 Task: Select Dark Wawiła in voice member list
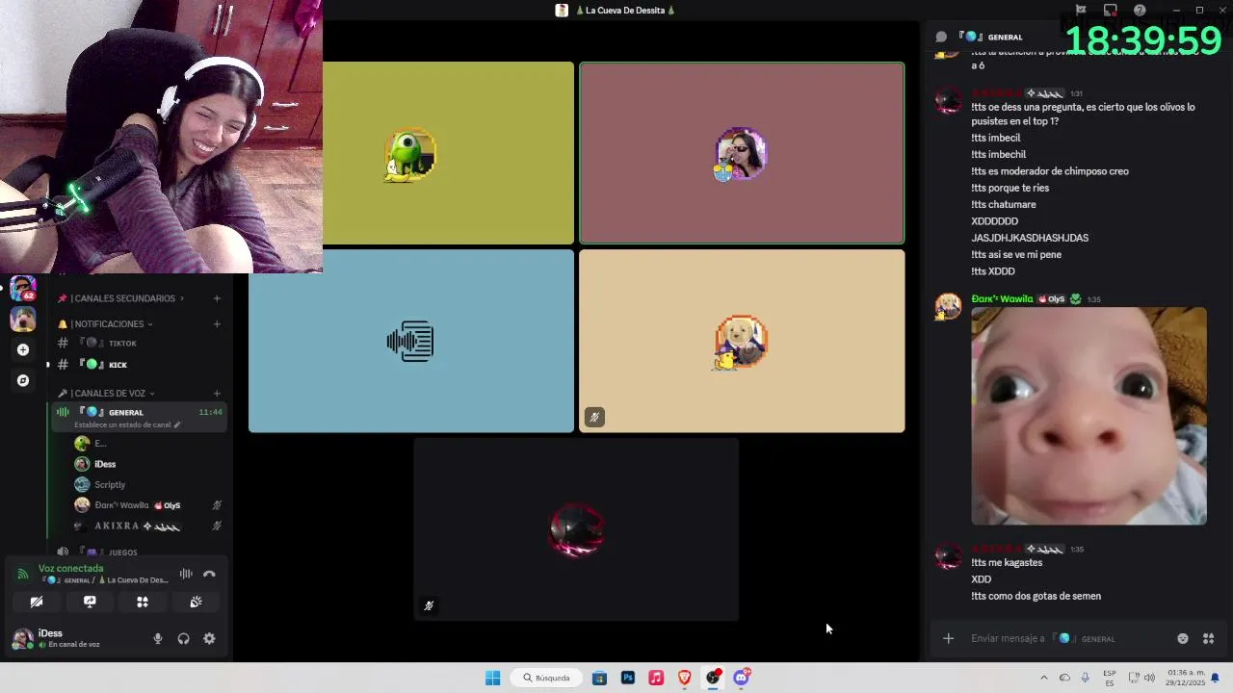coord(148,505)
